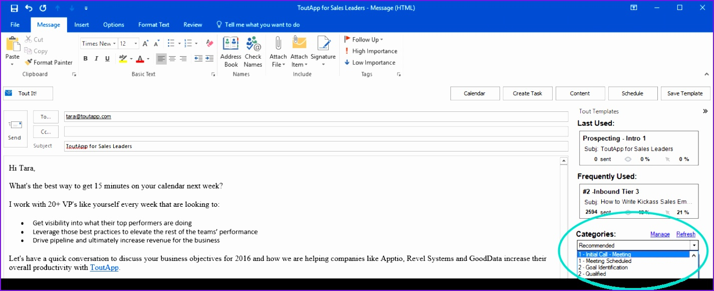The image size is (714, 291).
Task: Expand the Basic Text dialog launcher
Action: (x=213, y=74)
